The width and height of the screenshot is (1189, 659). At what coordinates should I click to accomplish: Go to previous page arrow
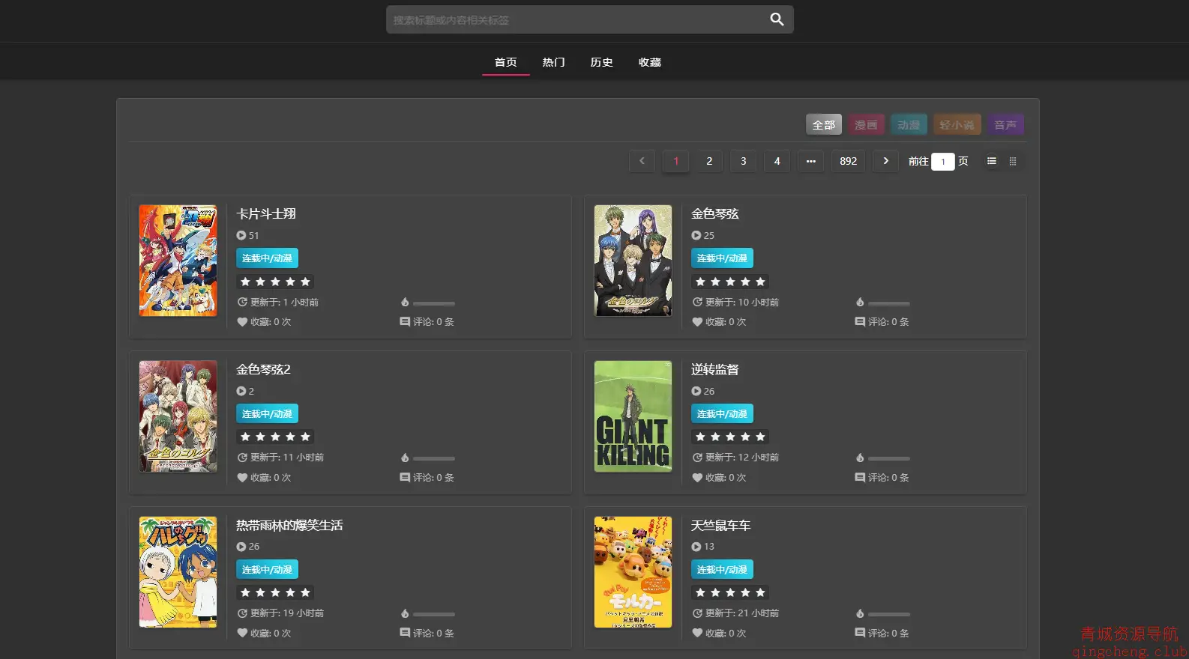pyautogui.click(x=642, y=161)
